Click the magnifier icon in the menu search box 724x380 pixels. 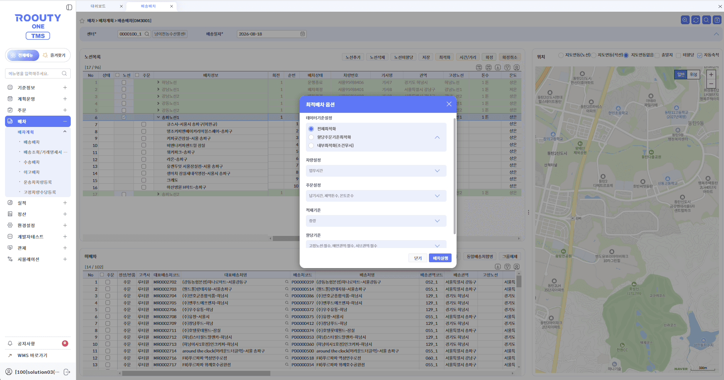(64, 73)
